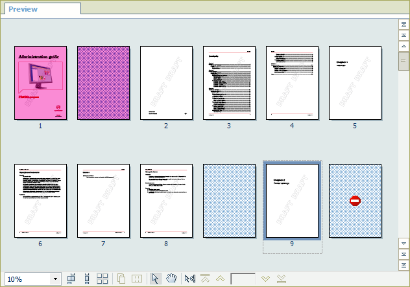Open page 3 contents thumbnail

coord(229,83)
